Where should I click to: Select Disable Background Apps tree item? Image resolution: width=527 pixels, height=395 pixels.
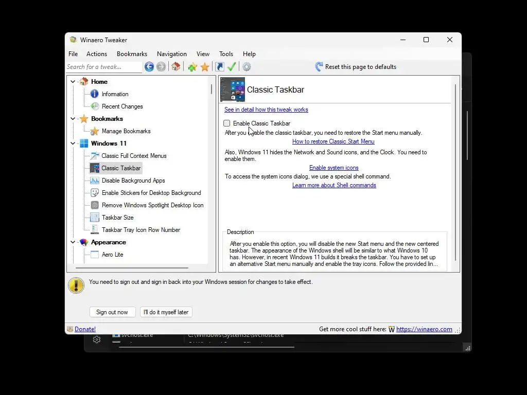(x=133, y=181)
